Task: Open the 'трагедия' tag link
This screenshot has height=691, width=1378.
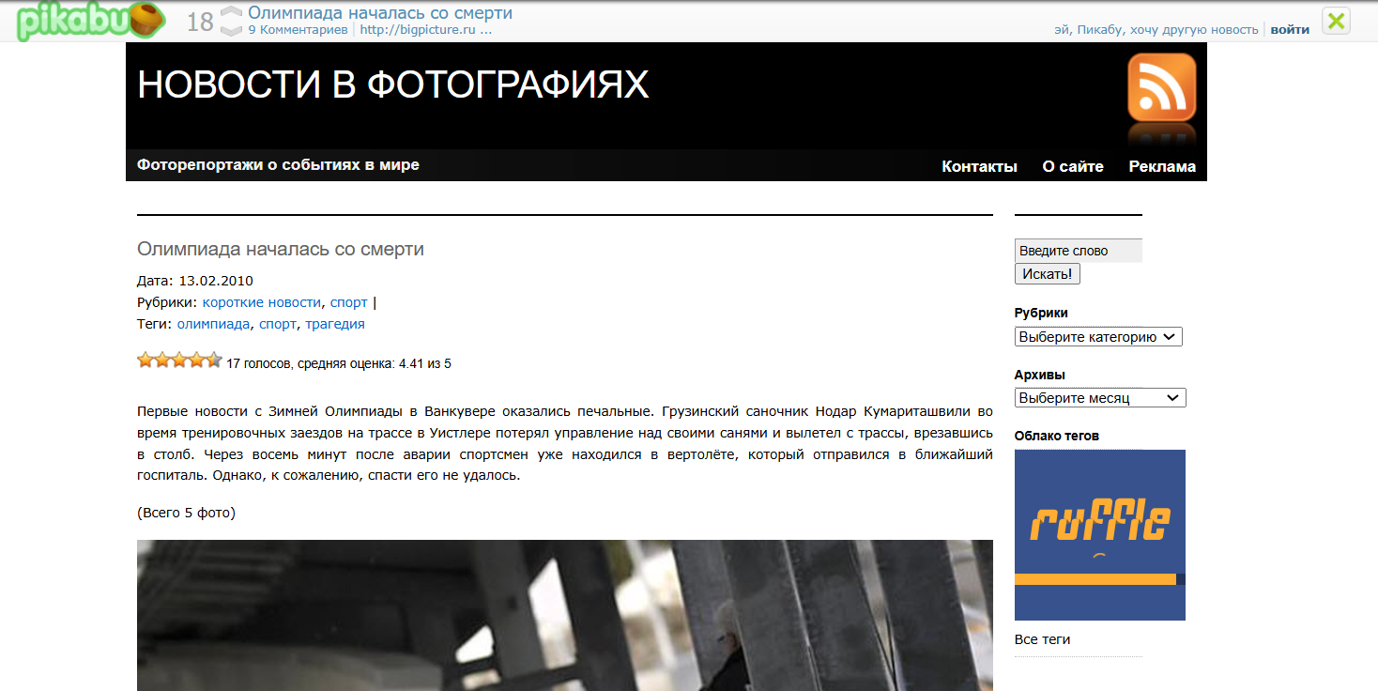Action: [x=334, y=324]
